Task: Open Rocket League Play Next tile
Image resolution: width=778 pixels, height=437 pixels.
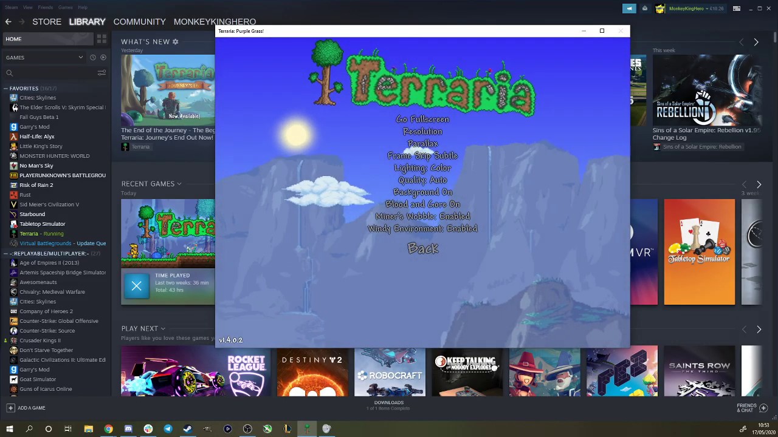Action: 195,371
